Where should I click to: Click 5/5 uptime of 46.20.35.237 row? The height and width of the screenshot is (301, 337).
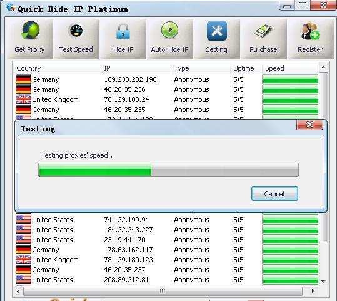point(238,270)
